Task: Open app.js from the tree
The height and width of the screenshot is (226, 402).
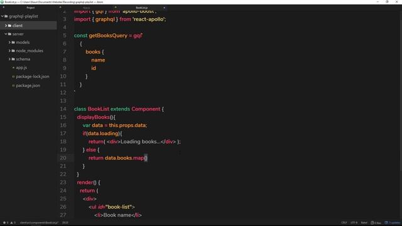Action: click(21, 68)
